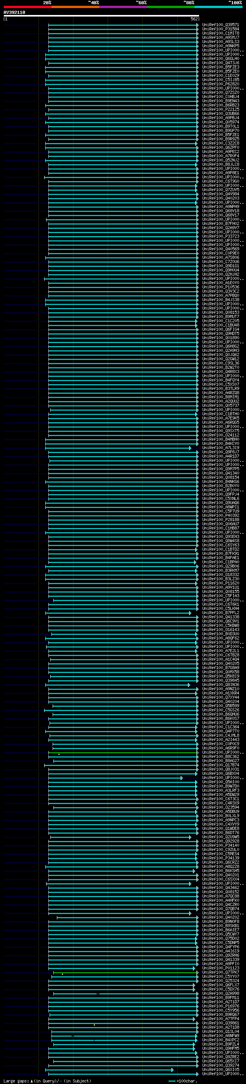This screenshot has height=1084, width=246.
Task: Select hit label UniRef100_Q2U9W5
Action: [220, 837]
